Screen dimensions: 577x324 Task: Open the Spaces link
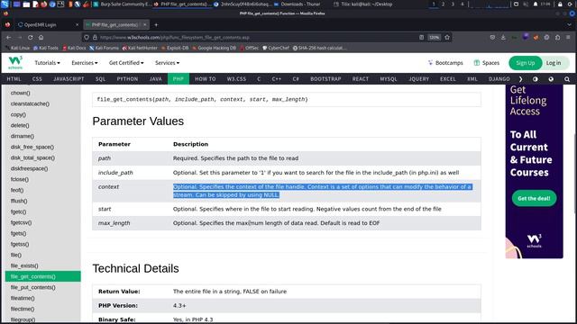click(x=487, y=63)
